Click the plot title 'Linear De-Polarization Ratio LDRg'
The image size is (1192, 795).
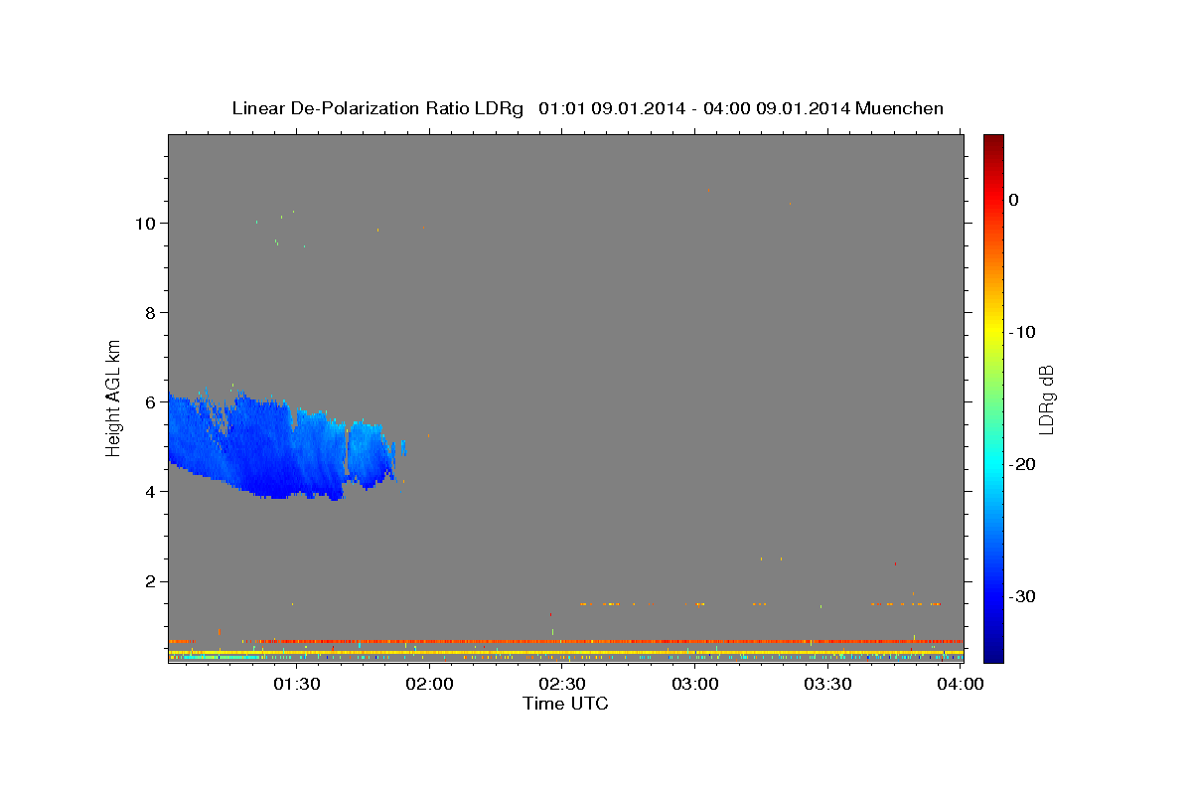coord(376,108)
